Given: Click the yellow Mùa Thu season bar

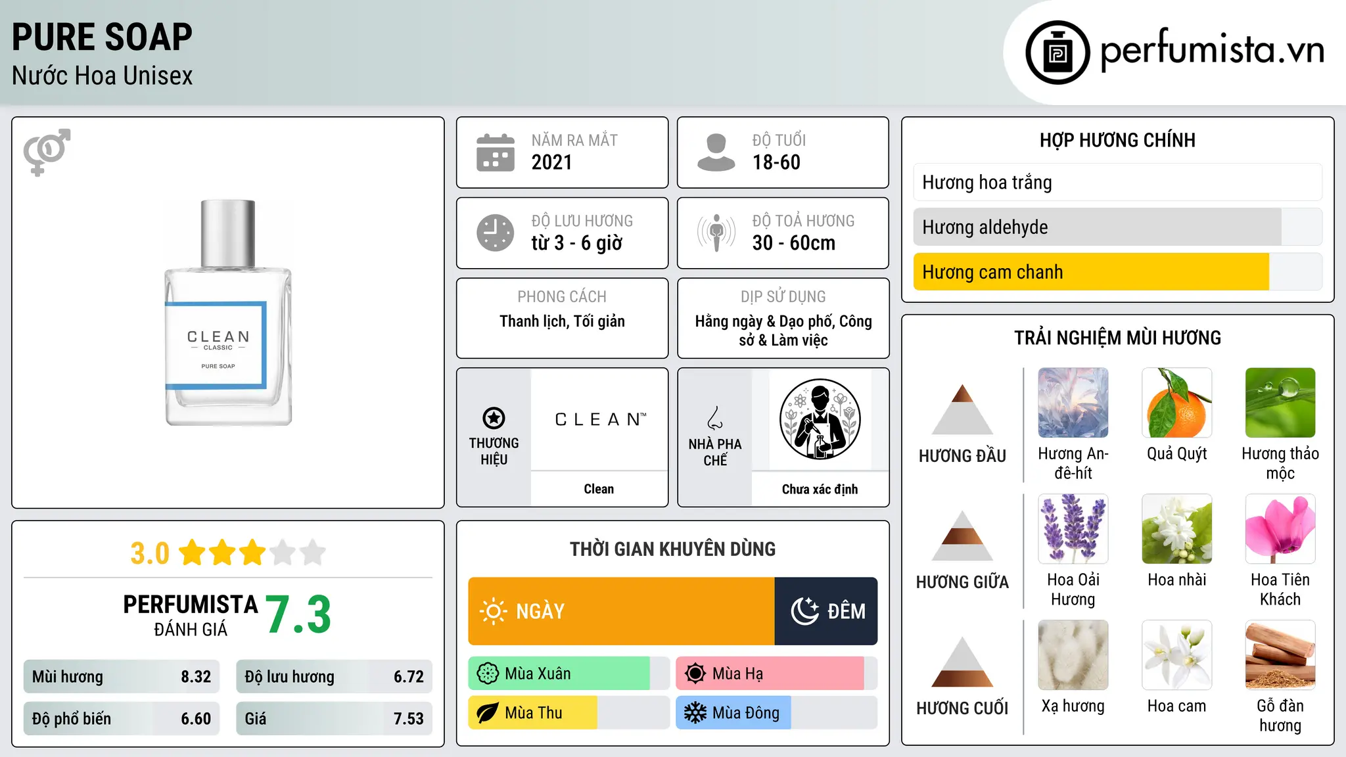Looking at the screenshot, I should 533,713.
